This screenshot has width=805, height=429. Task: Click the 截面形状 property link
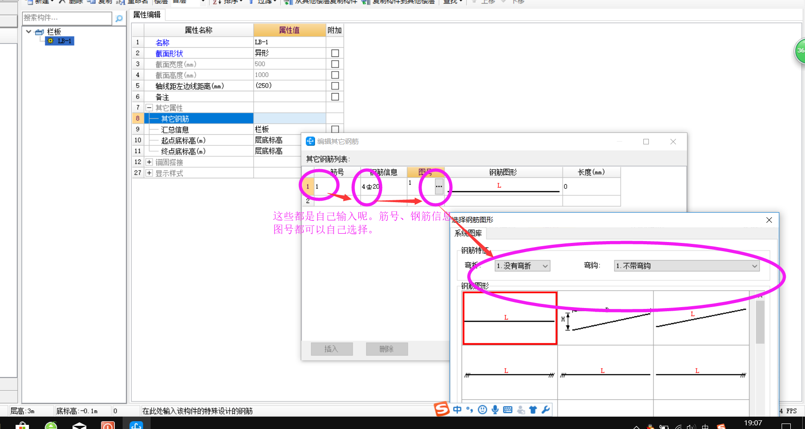click(x=169, y=54)
